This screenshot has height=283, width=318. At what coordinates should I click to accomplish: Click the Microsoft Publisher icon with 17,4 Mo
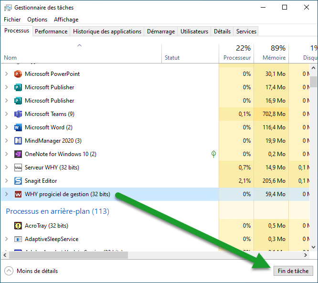tap(18, 87)
